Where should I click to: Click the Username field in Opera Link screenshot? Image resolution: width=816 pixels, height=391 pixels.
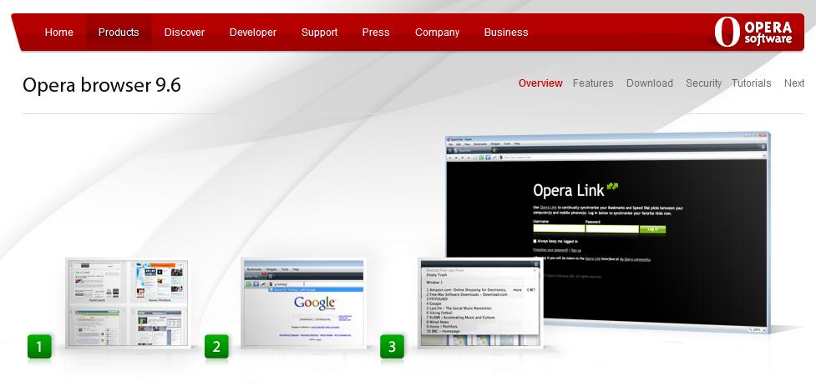tap(559, 229)
